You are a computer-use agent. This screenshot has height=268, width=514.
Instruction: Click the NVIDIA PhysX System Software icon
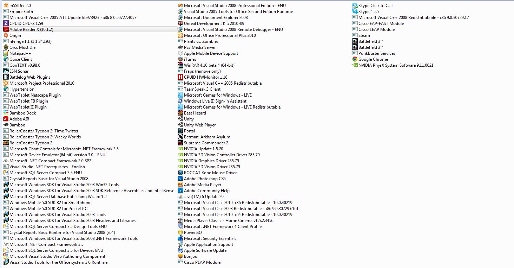[x=355, y=65]
